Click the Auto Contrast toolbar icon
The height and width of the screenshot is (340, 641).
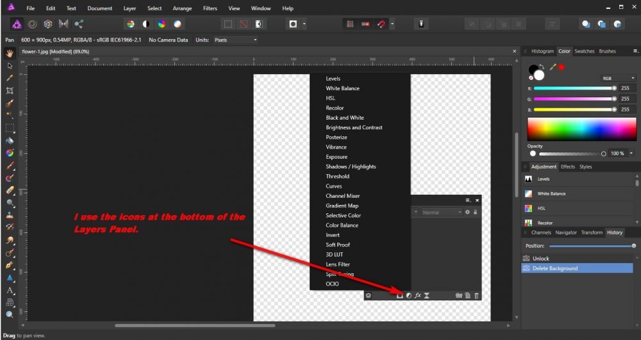coord(146,24)
